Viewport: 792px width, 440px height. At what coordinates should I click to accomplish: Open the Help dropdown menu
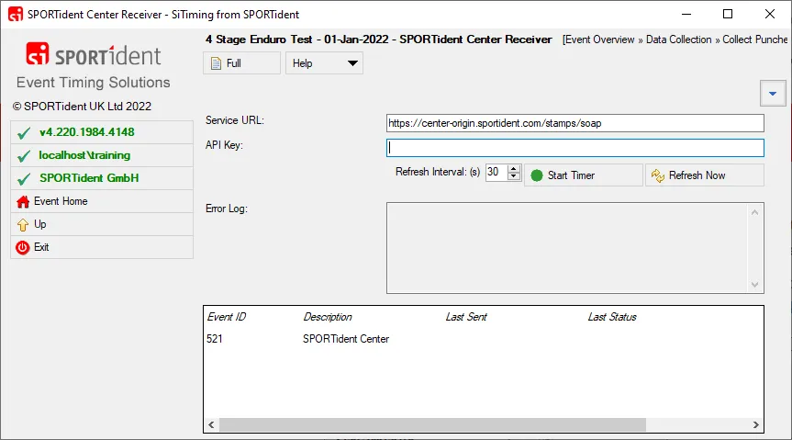pyautogui.click(x=324, y=63)
